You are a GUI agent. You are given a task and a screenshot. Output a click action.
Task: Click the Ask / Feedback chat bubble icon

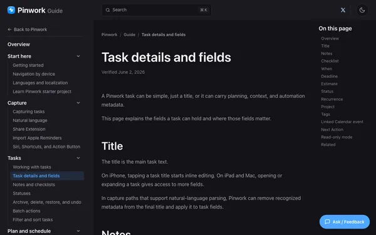327,222
